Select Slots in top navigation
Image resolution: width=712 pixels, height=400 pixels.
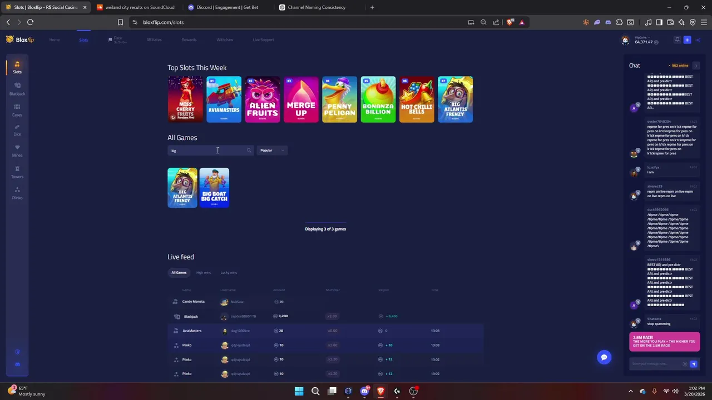[x=83, y=40]
